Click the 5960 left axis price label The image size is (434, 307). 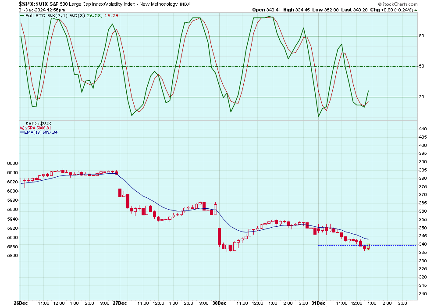pyautogui.click(x=12, y=210)
